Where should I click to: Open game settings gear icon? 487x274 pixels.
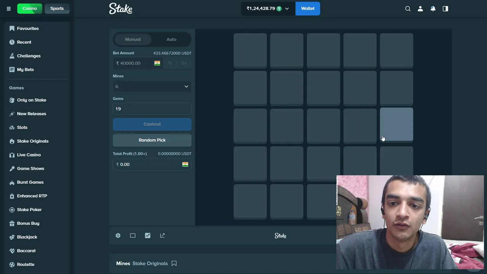click(x=118, y=236)
